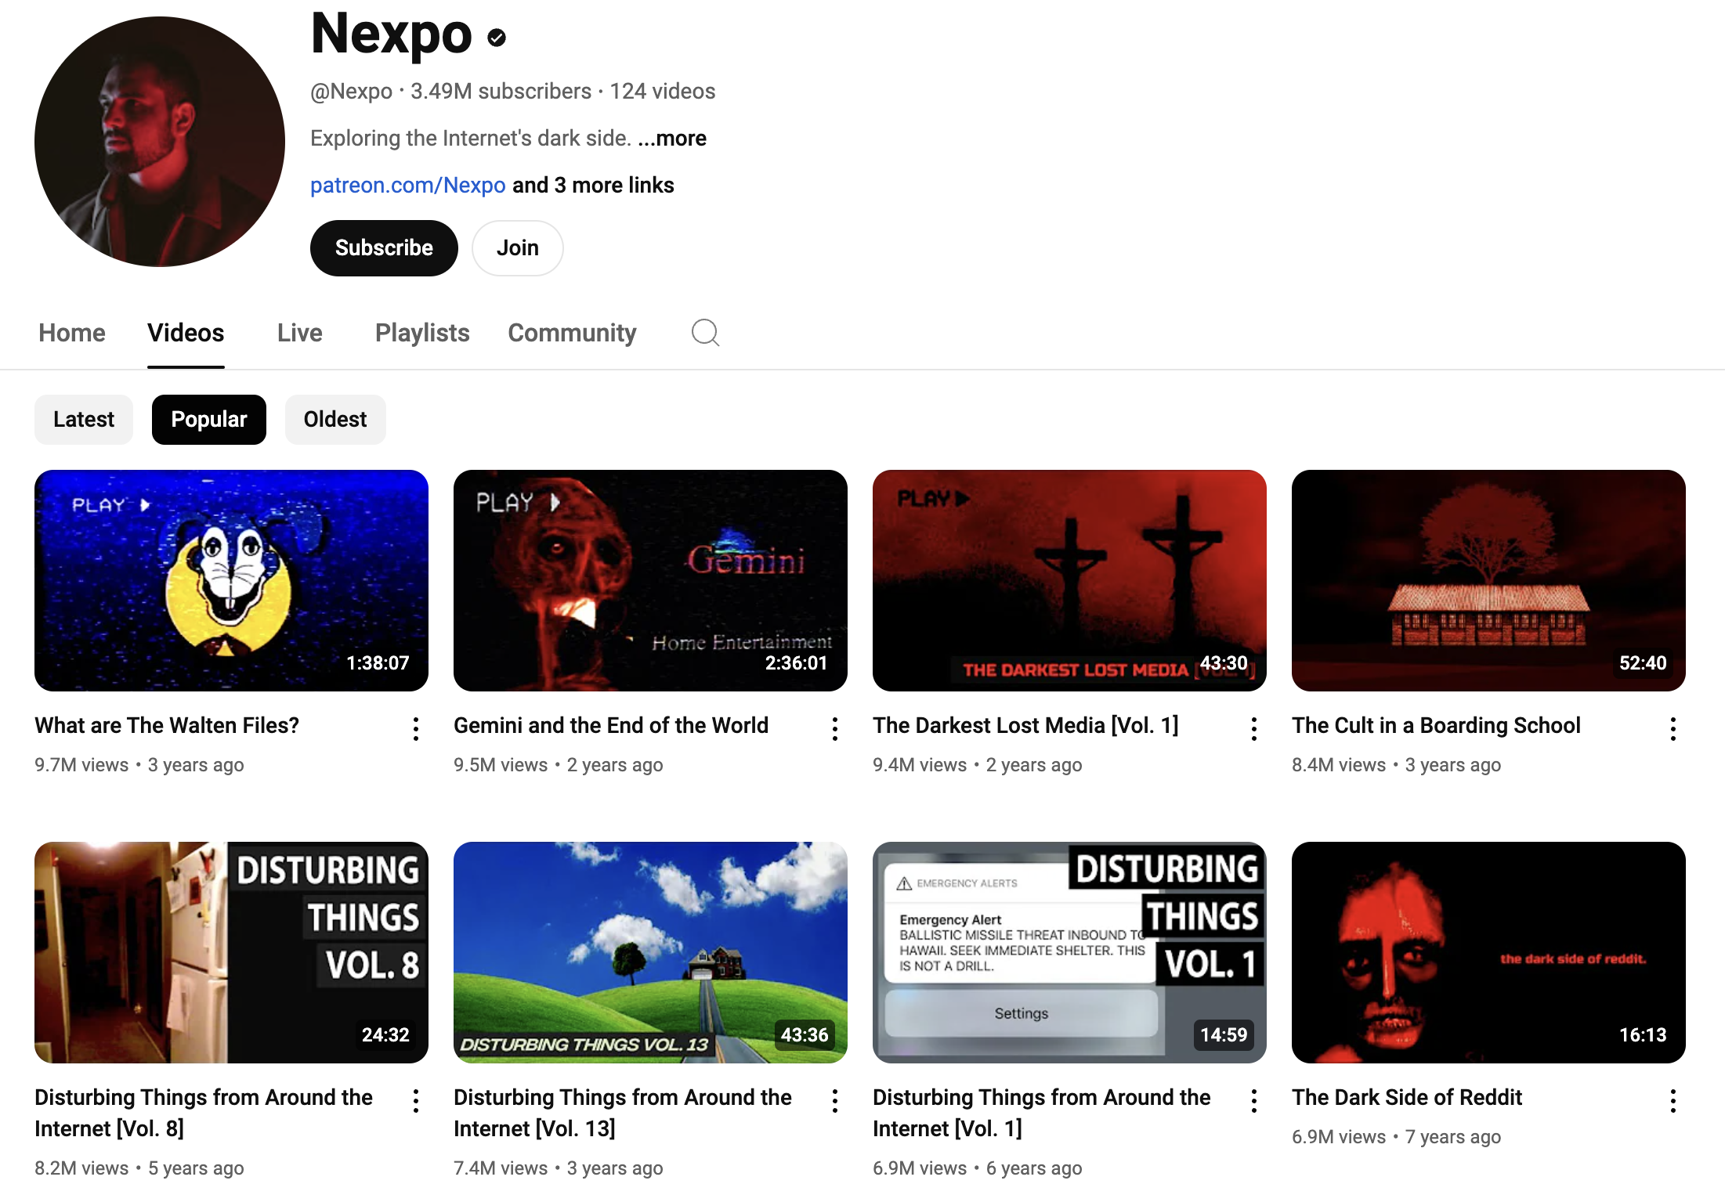Screen dimensions: 1725x1184
Task: Sort videos by Oldest
Action: point(335,420)
